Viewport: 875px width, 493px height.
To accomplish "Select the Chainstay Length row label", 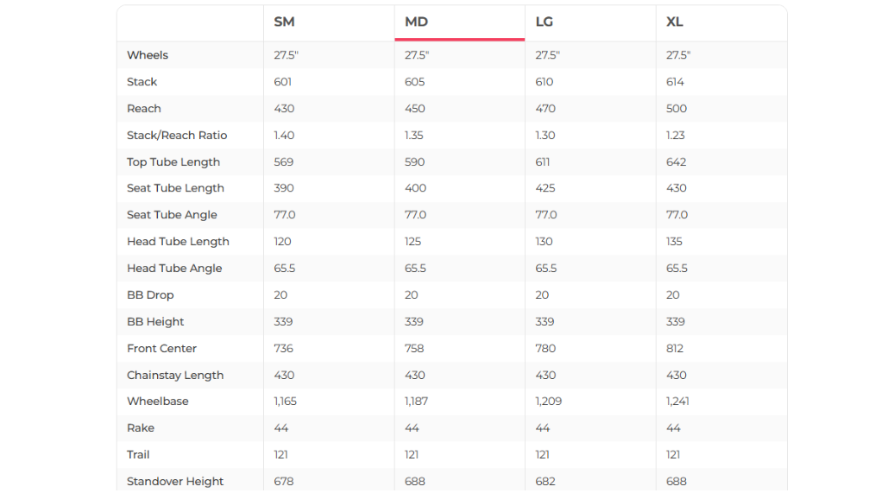I will click(x=175, y=376).
